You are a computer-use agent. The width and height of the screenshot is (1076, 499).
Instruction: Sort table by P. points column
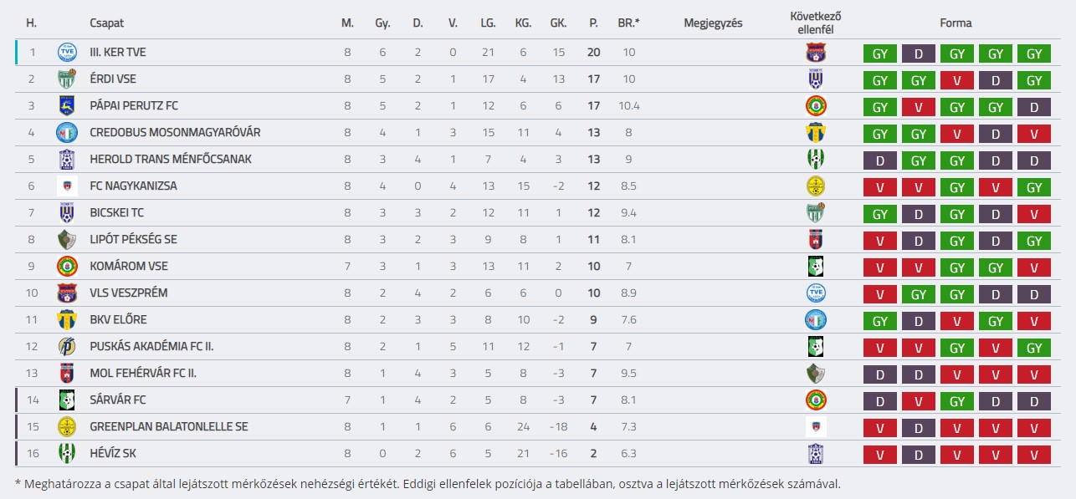(x=593, y=23)
